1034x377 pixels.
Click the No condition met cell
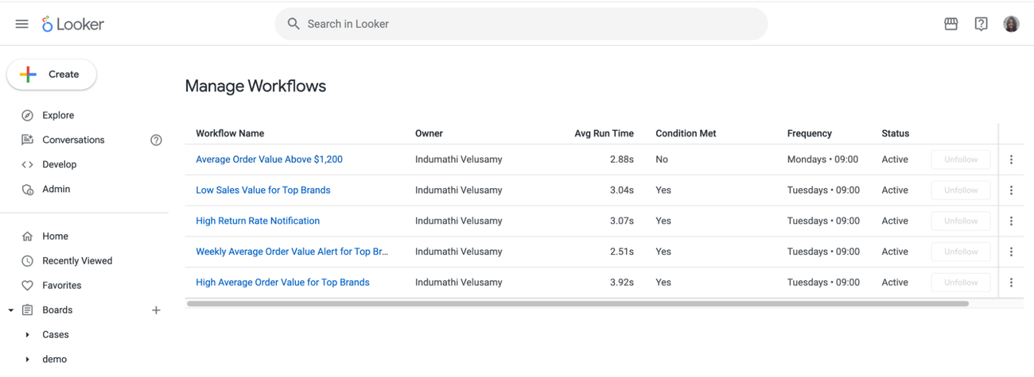[662, 160]
